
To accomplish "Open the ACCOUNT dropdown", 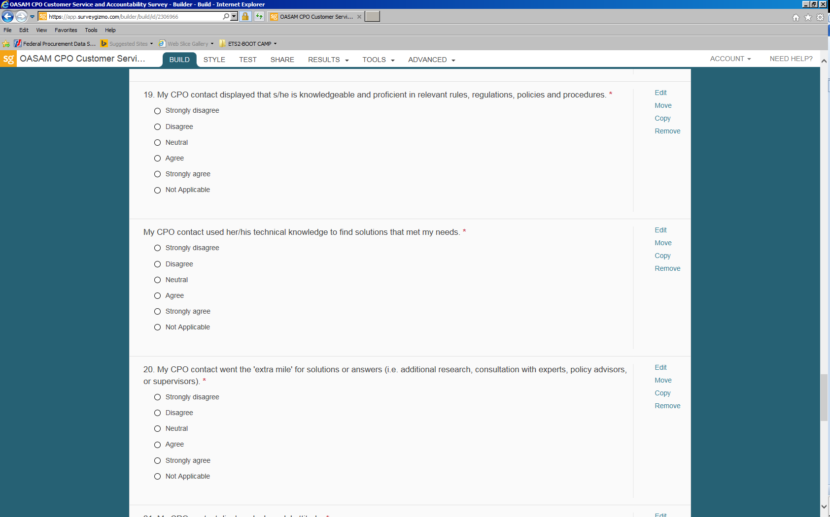I will [730, 59].
